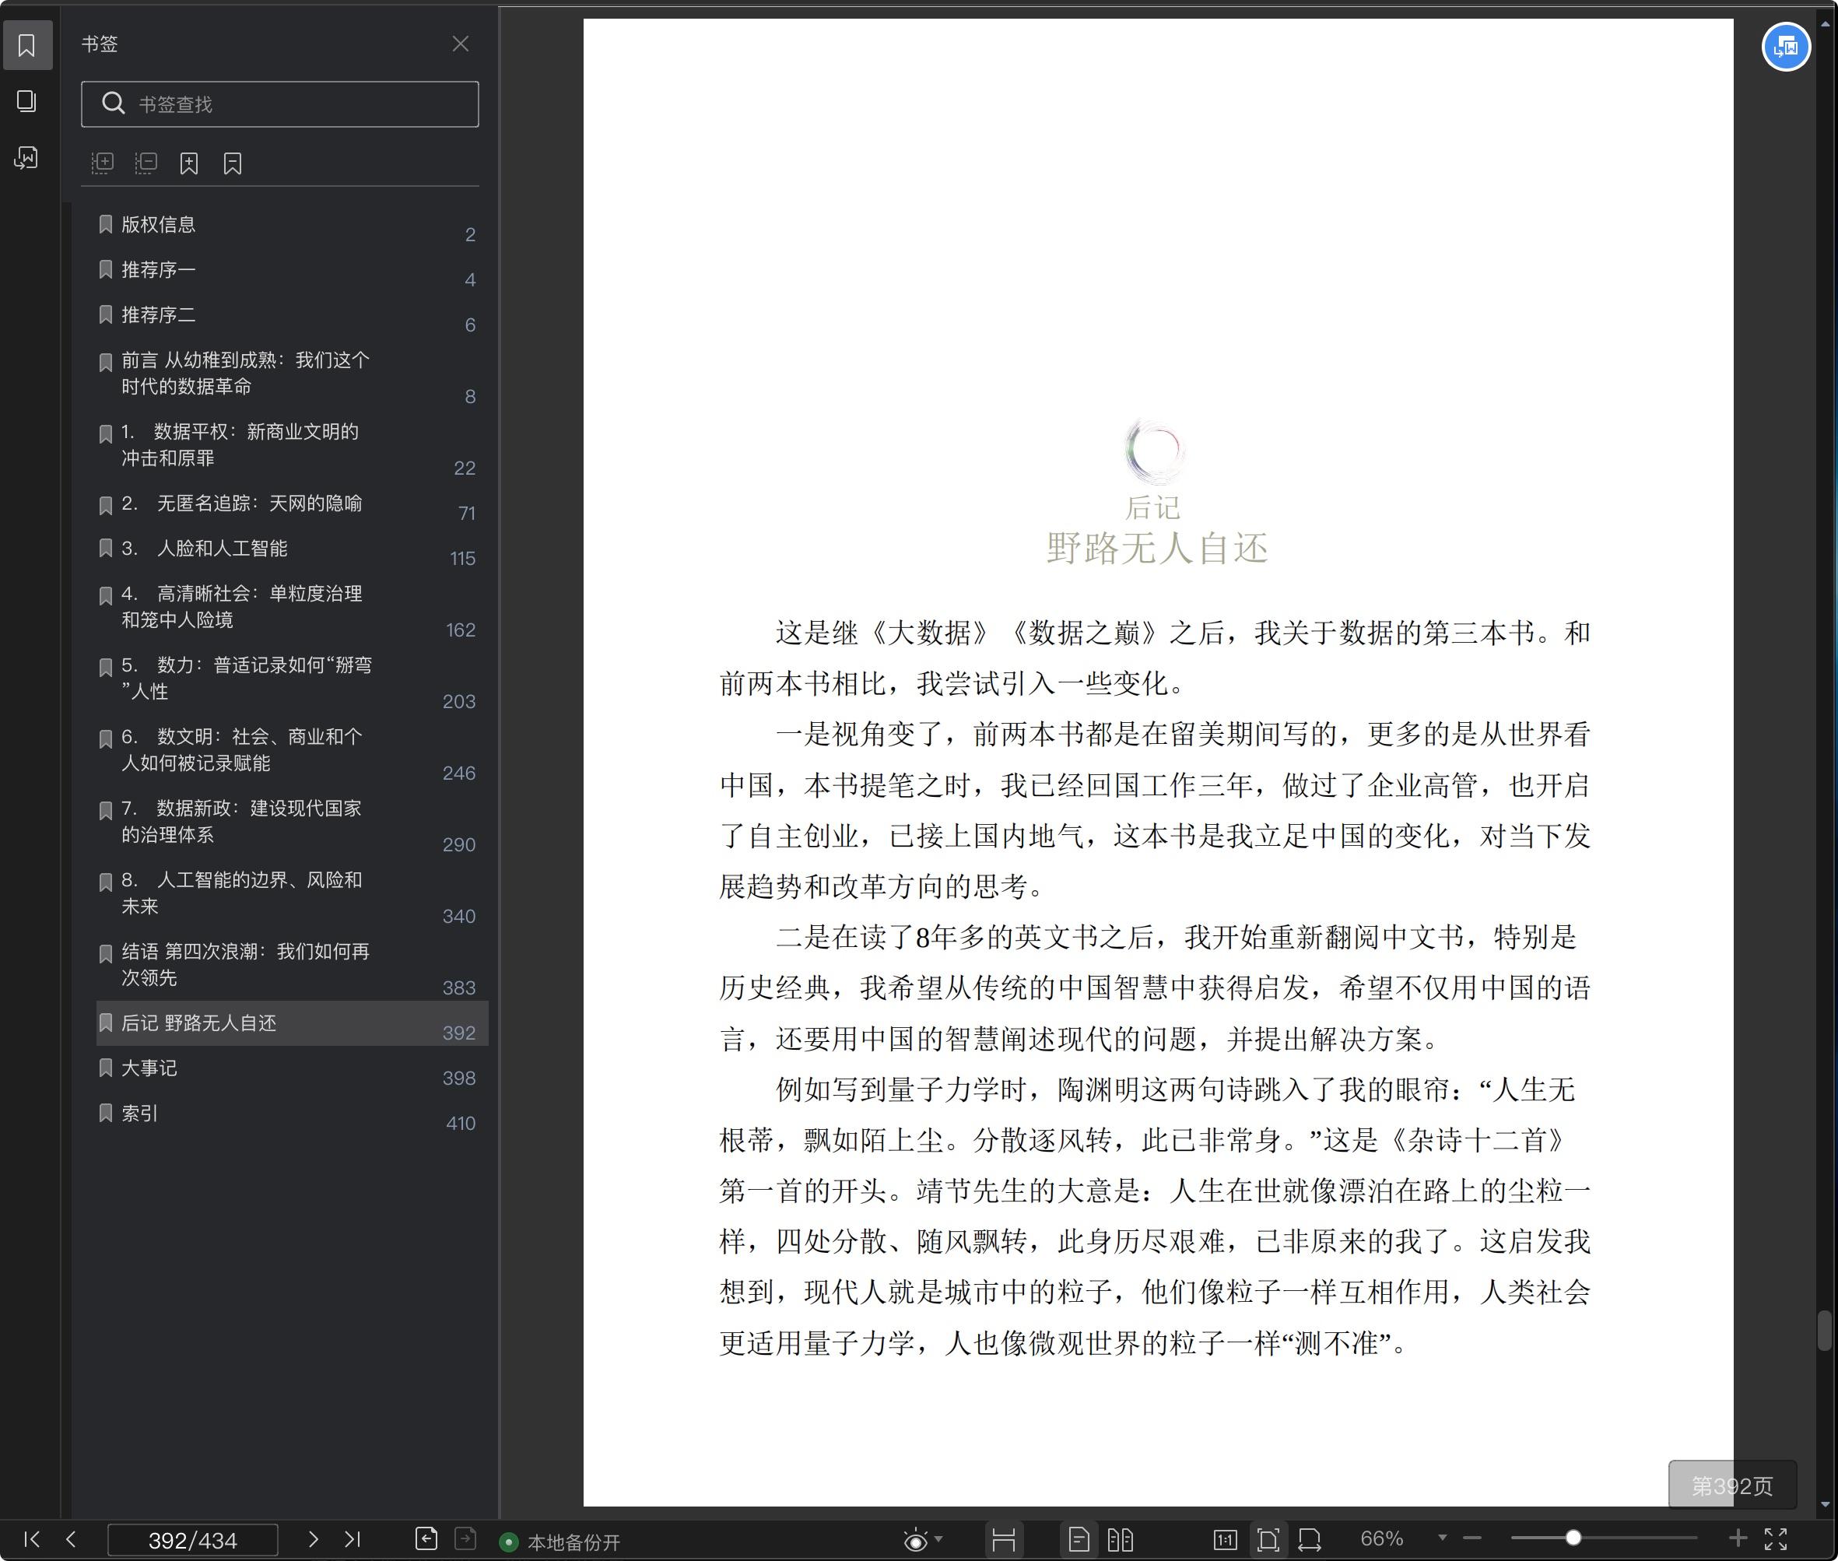Open the page thumbnails panel icon
The image size is (1838, 1561).
(x=26, y=101)
